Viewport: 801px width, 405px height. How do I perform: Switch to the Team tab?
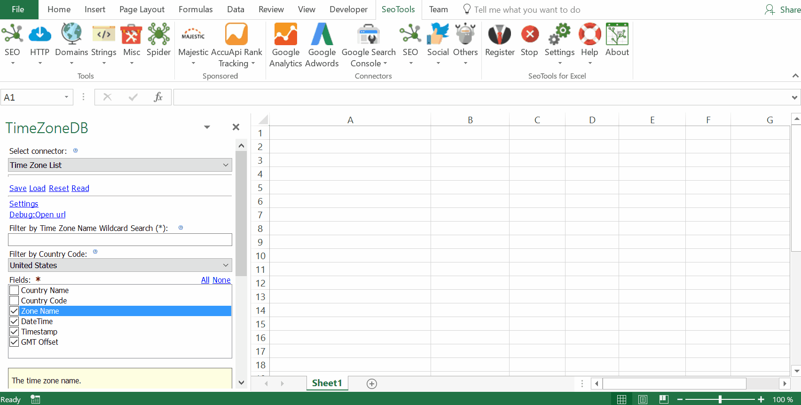point(438,9)
